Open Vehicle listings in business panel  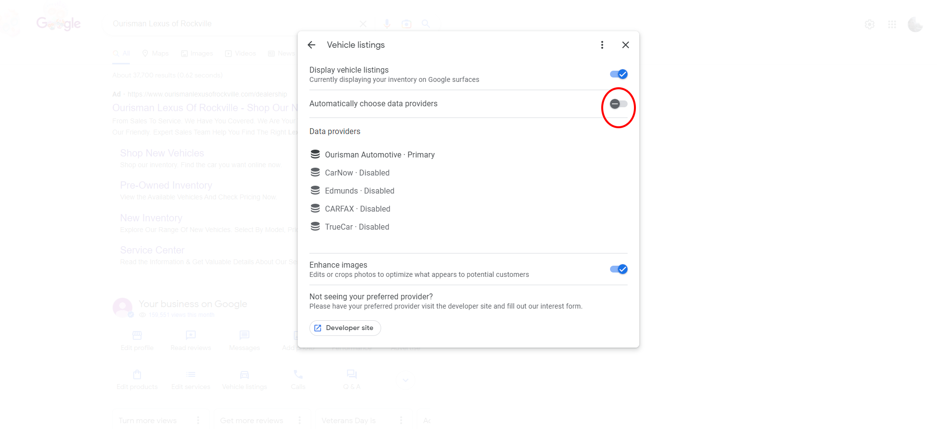pyautogui.click(x=244, y=380)
